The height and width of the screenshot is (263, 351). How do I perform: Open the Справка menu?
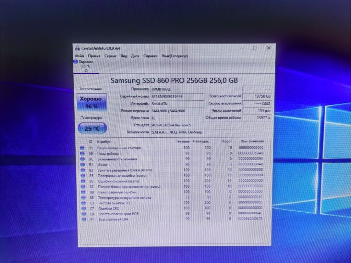pos(150,56)
